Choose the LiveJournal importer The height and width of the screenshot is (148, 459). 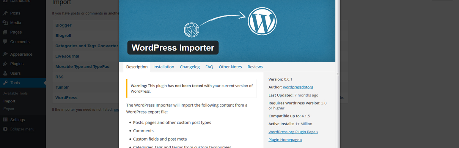pos(67,56)
